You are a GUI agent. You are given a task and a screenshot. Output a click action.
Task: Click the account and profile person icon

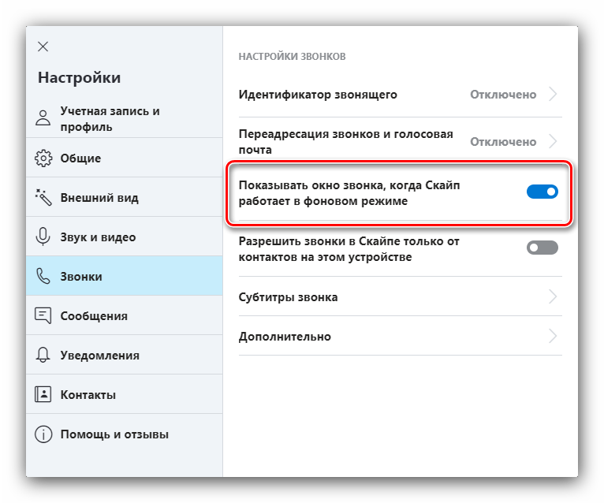(43, 118)
